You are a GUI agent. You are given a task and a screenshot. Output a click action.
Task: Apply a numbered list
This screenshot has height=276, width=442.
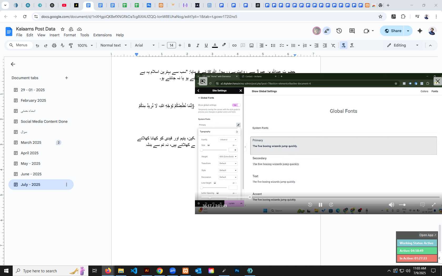(305, 45)
